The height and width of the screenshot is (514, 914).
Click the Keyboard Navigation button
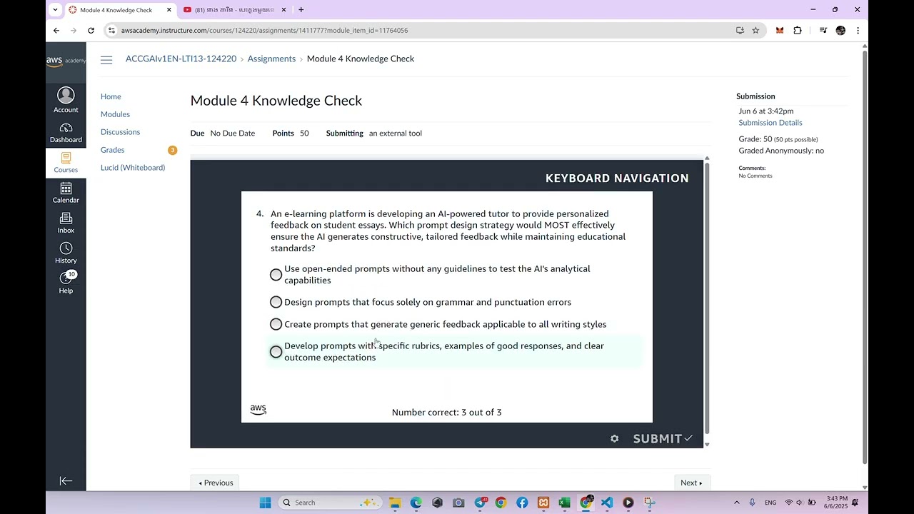pyautogui.click(x=617, y=178)
